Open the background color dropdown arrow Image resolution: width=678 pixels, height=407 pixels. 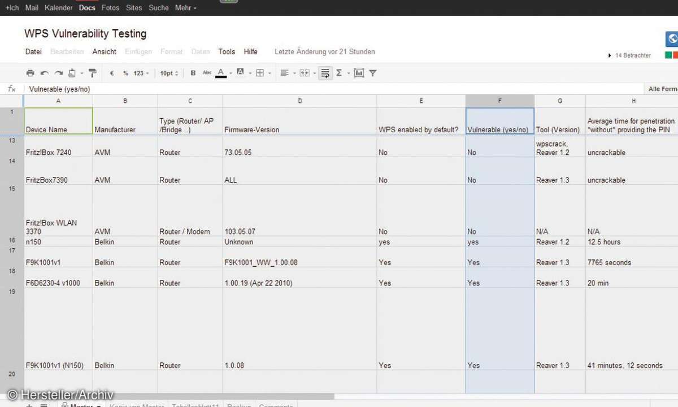point(249,73)
